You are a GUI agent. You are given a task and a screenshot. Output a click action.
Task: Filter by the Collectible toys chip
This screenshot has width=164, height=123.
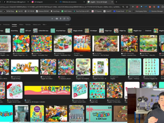tap(41, 31)
